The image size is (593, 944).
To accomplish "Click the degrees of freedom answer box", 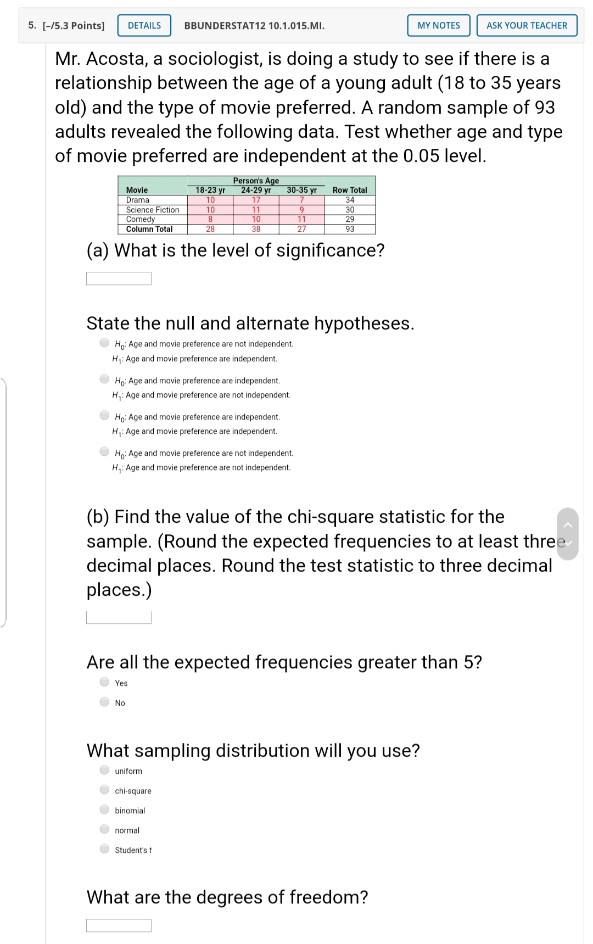I will click(x=118, y=925).
